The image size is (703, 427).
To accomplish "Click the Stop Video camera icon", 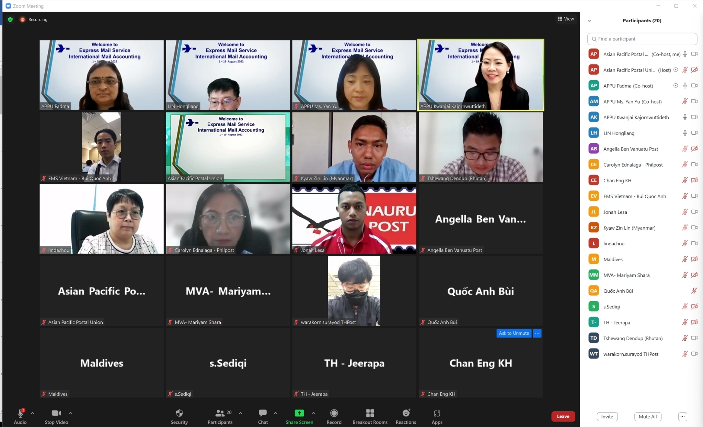I will pos(56,413).
